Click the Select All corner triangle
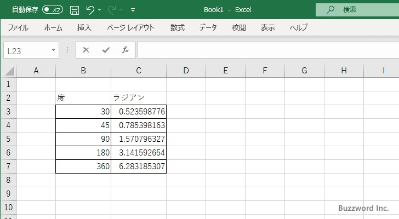The image size is (399, 219). [9, 71]
